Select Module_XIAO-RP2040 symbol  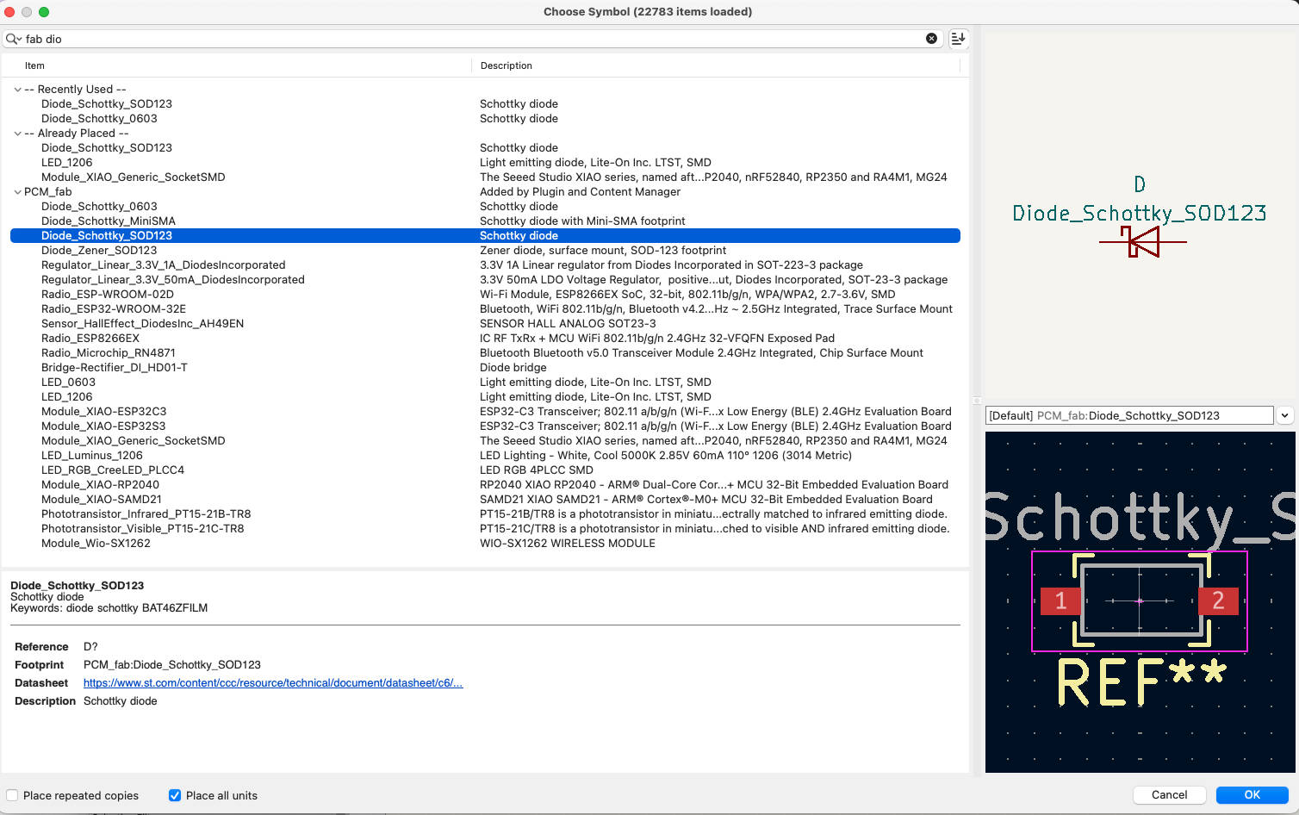coord(100,485)
